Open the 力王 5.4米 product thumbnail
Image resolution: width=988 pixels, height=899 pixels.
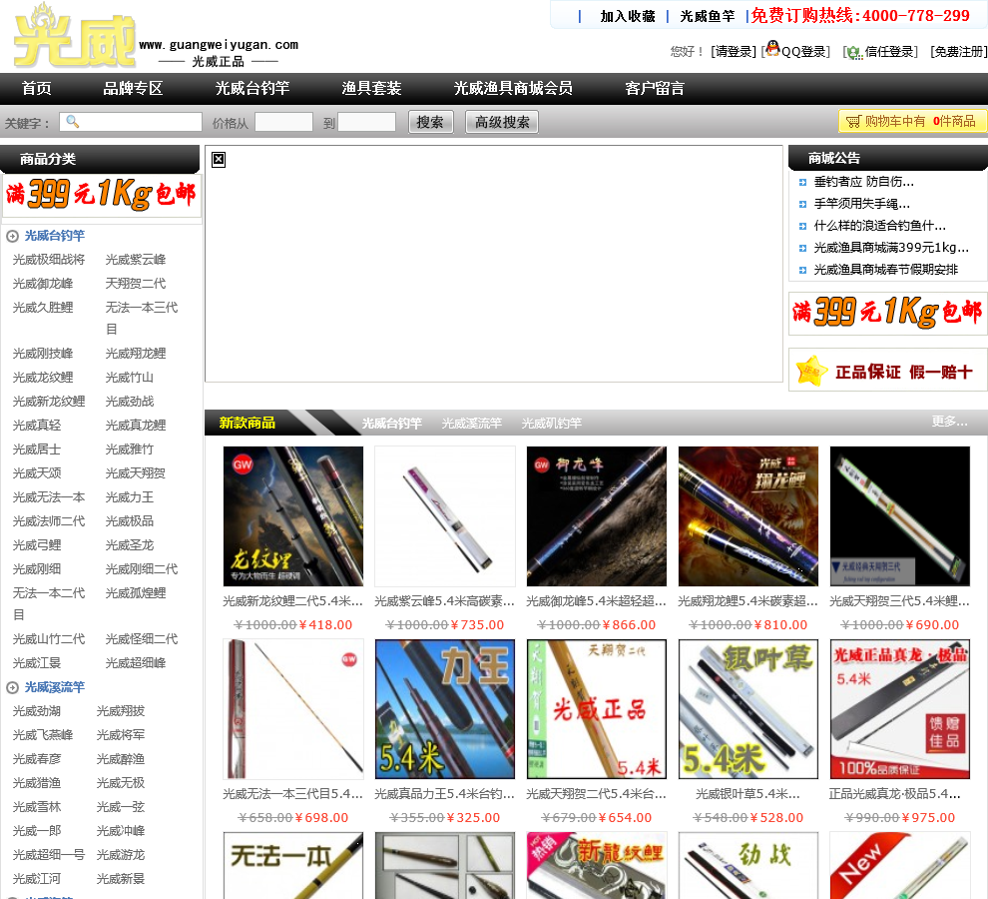(445, 709)
